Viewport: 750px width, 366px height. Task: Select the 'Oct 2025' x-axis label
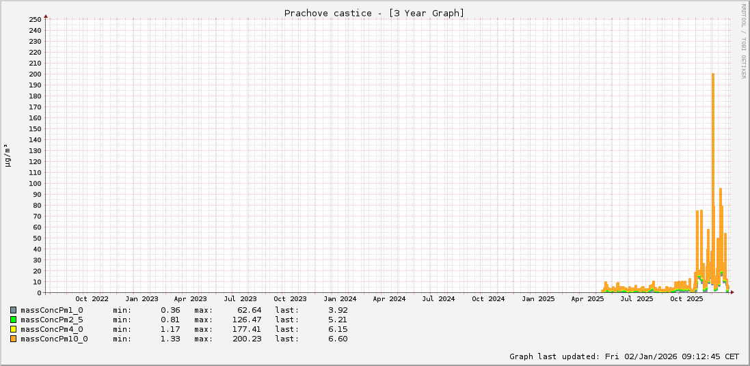pyautogui.click(x=686, y=299)
